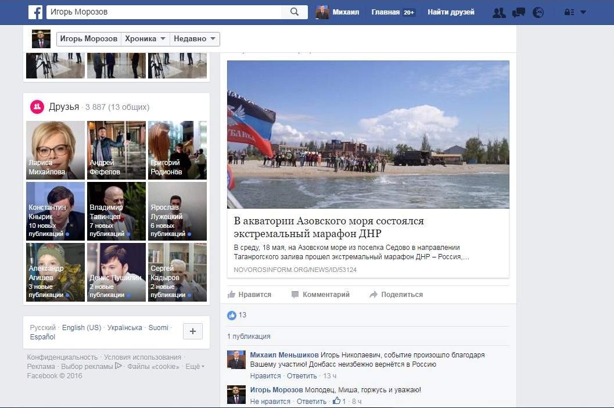Like the Azov Sea marathon post
This screenshot has height=408, width=614.
point(249,295)
